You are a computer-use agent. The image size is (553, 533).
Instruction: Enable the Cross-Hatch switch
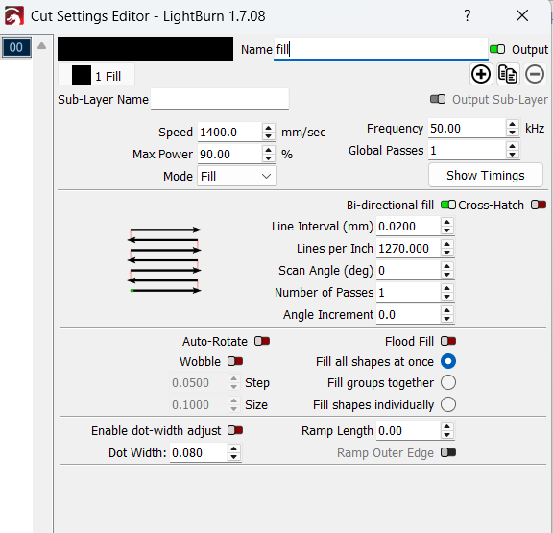(539, 205)
